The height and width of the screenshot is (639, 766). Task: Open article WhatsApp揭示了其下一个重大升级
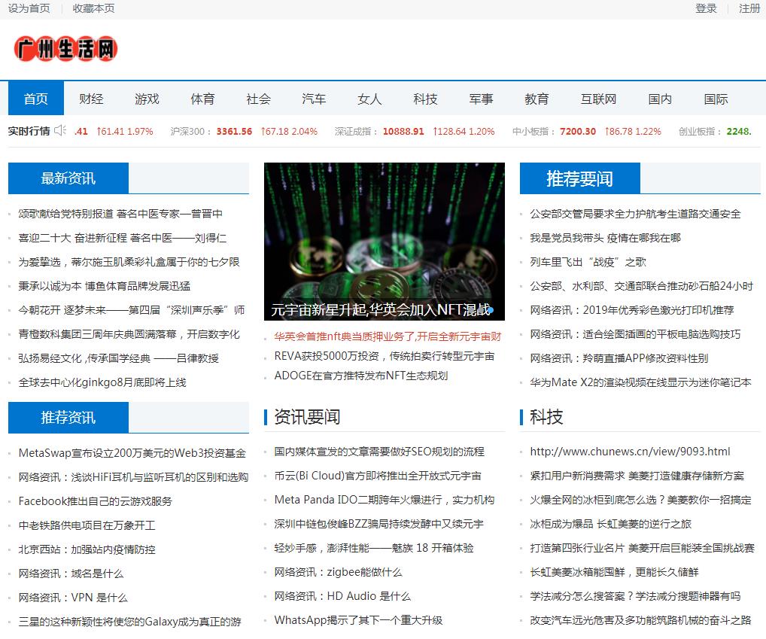click(359, 620)
